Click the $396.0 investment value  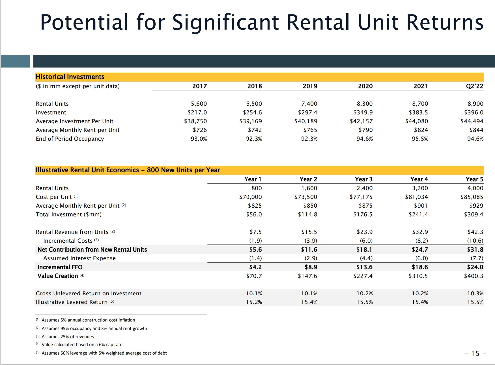[x=474, y=112]
